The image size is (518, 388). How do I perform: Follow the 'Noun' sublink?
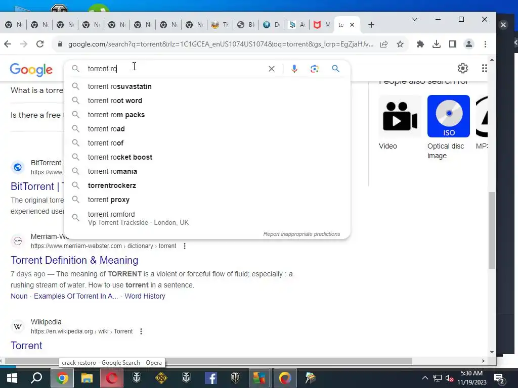19,296
